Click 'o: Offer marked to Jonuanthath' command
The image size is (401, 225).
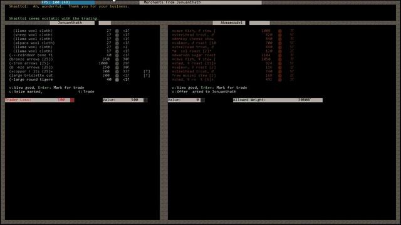point(204,92)
